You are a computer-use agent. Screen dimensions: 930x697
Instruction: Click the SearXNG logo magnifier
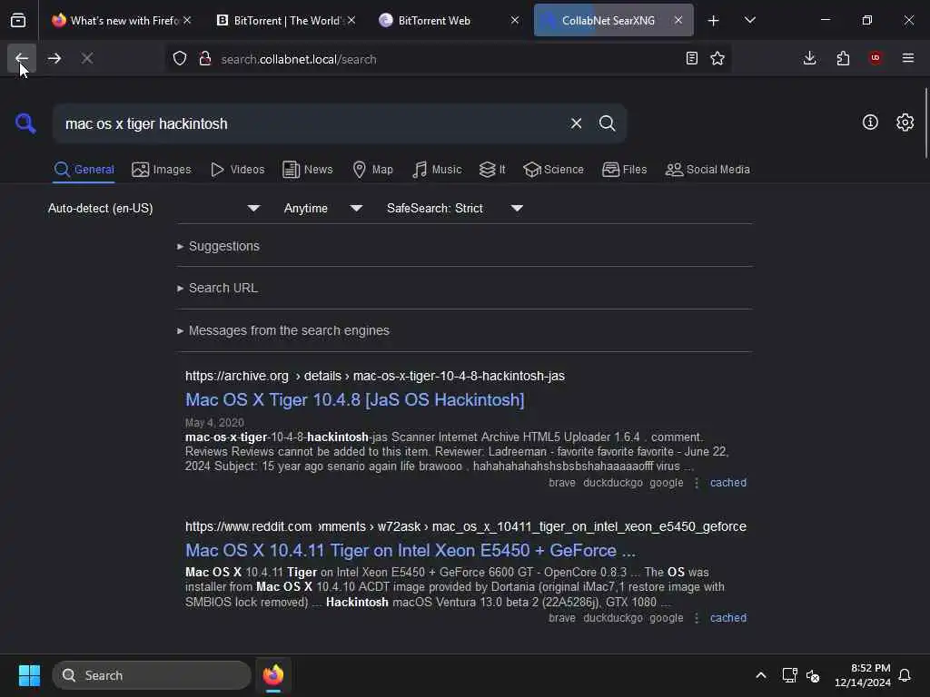25,123
